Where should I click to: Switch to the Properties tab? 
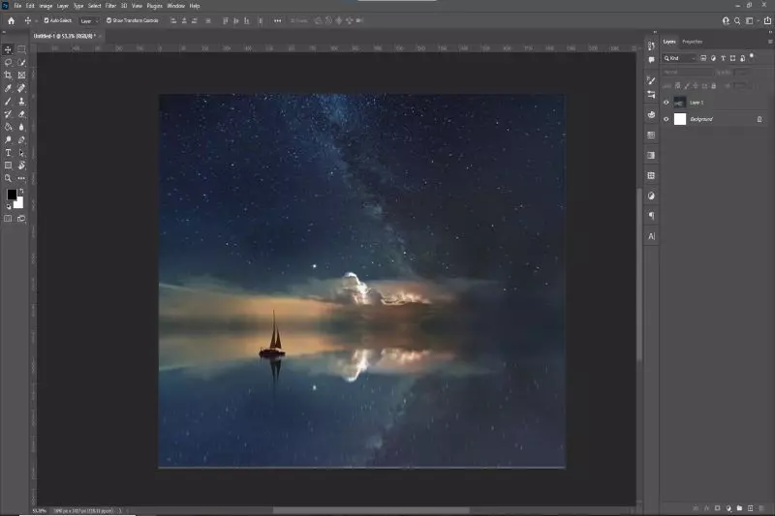pyautogui.click(x=693, y=42)
